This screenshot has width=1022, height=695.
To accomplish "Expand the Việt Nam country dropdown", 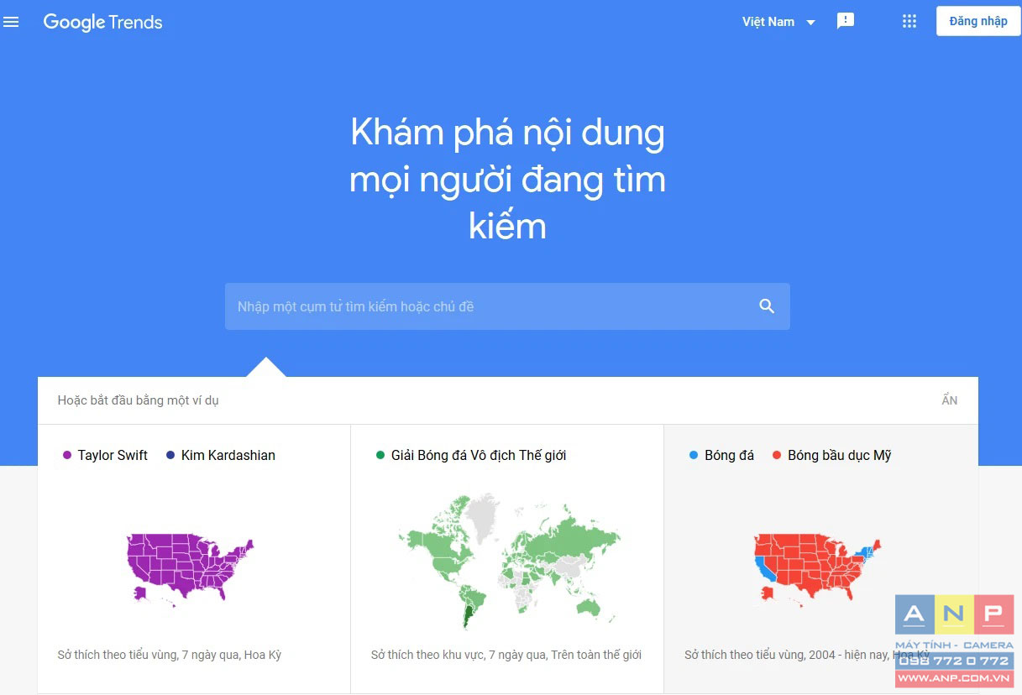I will (778, 22).
